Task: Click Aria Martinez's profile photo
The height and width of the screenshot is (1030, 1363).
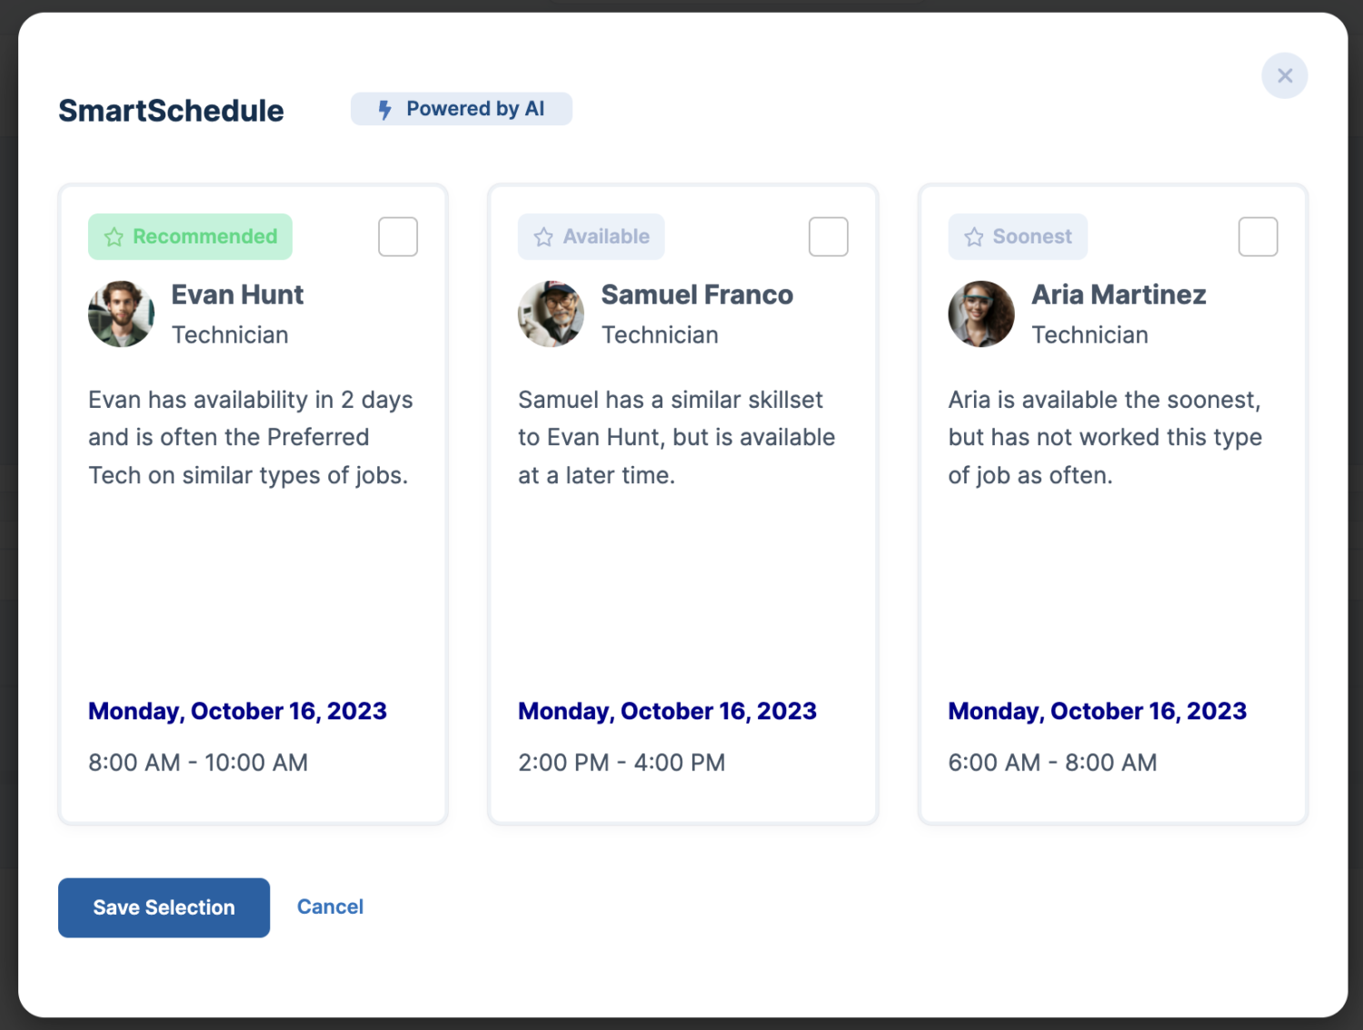Action: [x=981, y=313]
